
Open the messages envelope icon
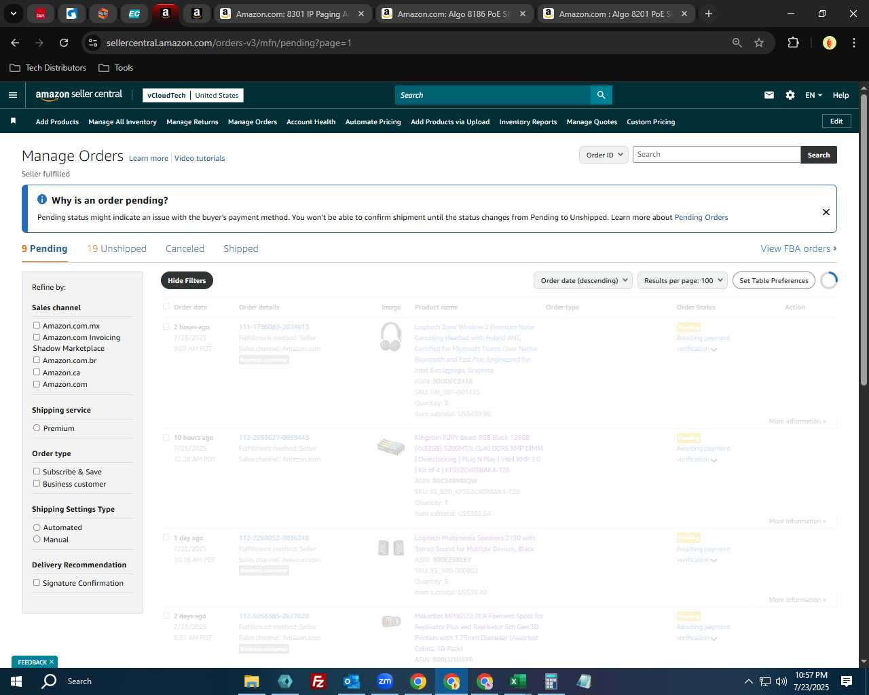[769, 95]
